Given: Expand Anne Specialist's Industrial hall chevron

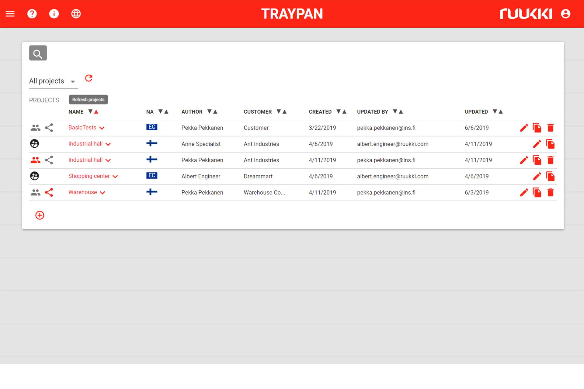Looking at the screenshot, I should tap(108, 144).
